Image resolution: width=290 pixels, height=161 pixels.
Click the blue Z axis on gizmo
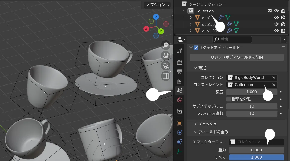tap(156, 17)
